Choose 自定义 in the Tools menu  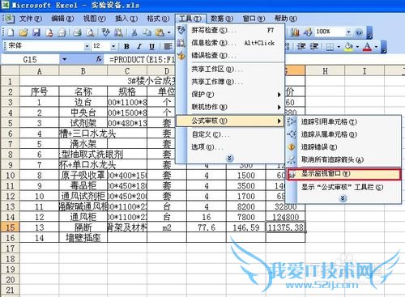click(230, 134)
